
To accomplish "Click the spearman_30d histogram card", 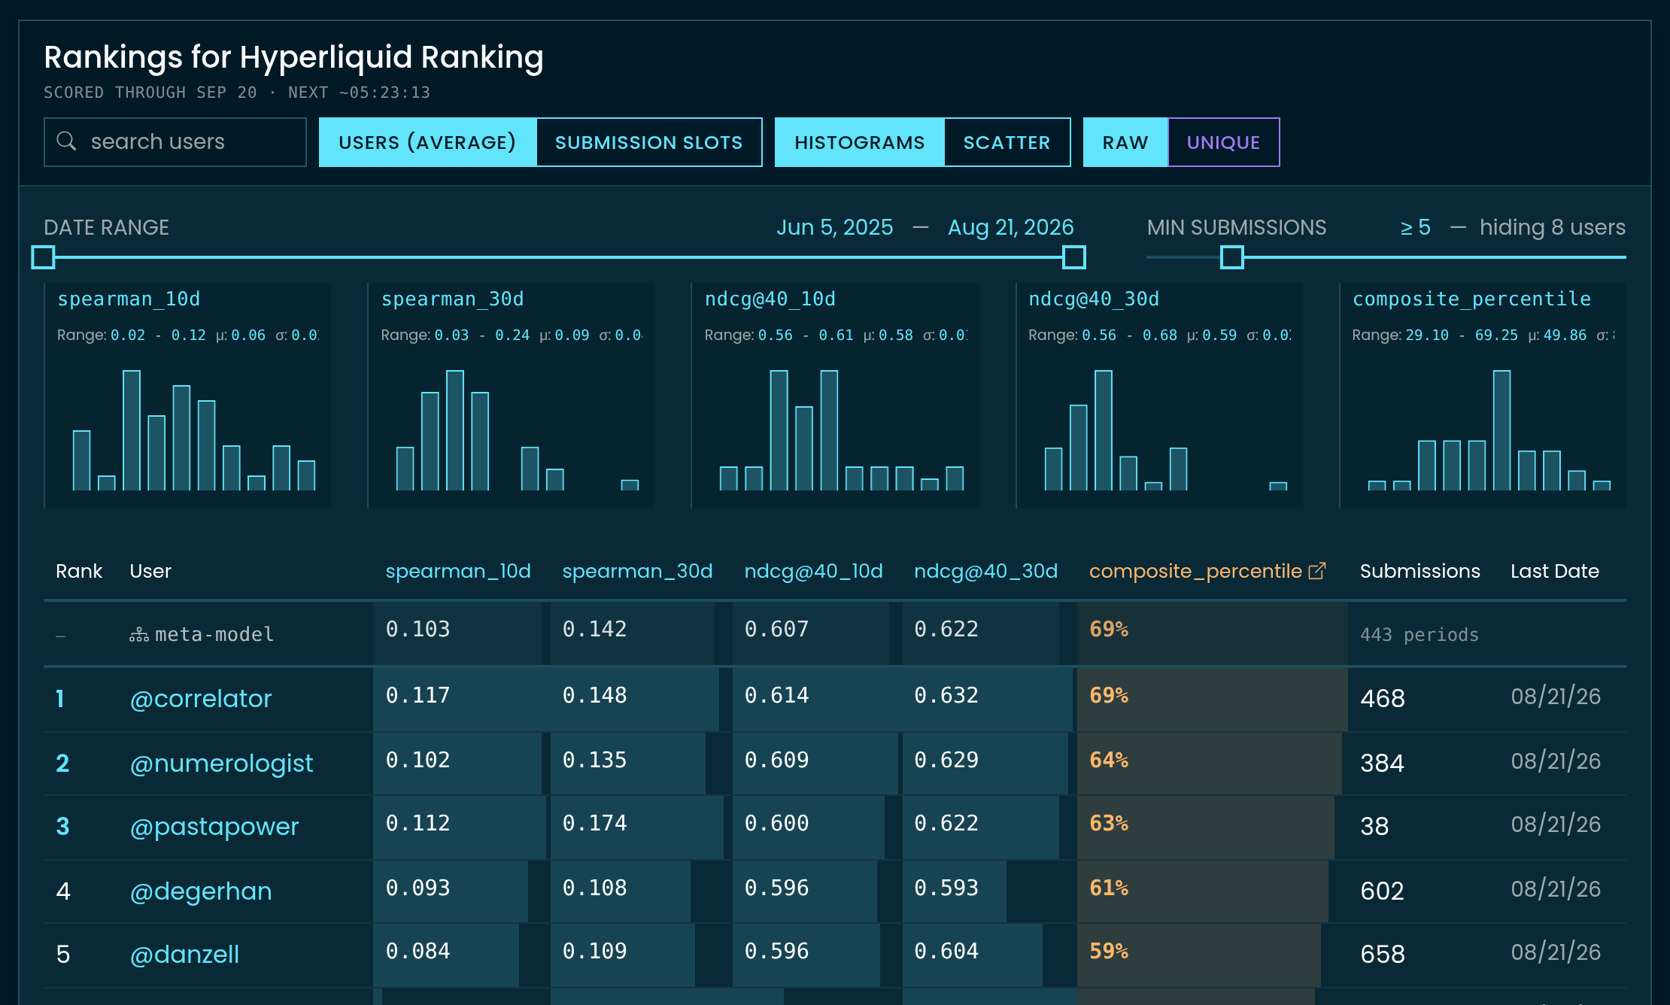I will 511,395.
